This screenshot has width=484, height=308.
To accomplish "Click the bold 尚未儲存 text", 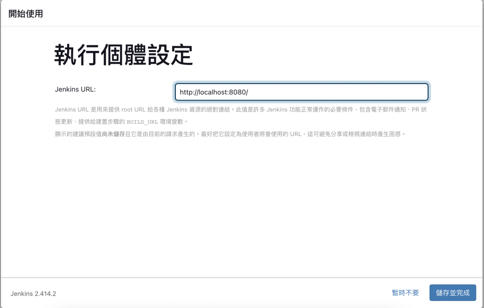I will click(x=113, y=134).
